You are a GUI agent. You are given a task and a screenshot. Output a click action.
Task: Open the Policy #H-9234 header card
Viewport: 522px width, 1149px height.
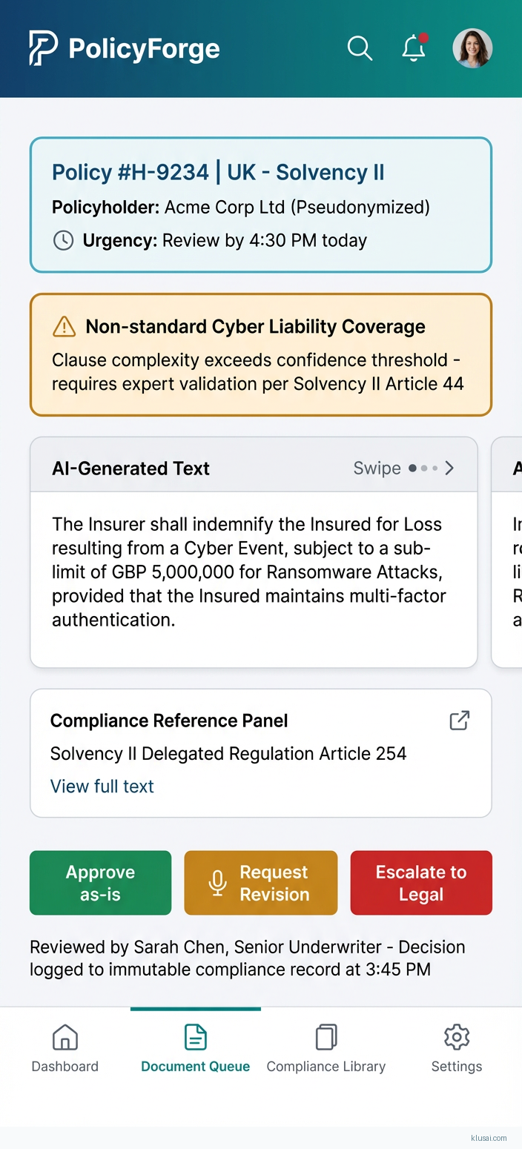pos(261,205)
